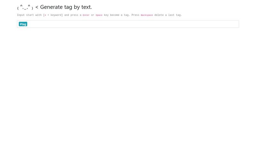Focus the empty tag input area

click(x=132, y=24)
